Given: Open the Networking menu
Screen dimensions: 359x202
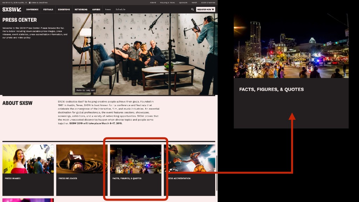Looking at the screenshot, I should pos(81,9).
